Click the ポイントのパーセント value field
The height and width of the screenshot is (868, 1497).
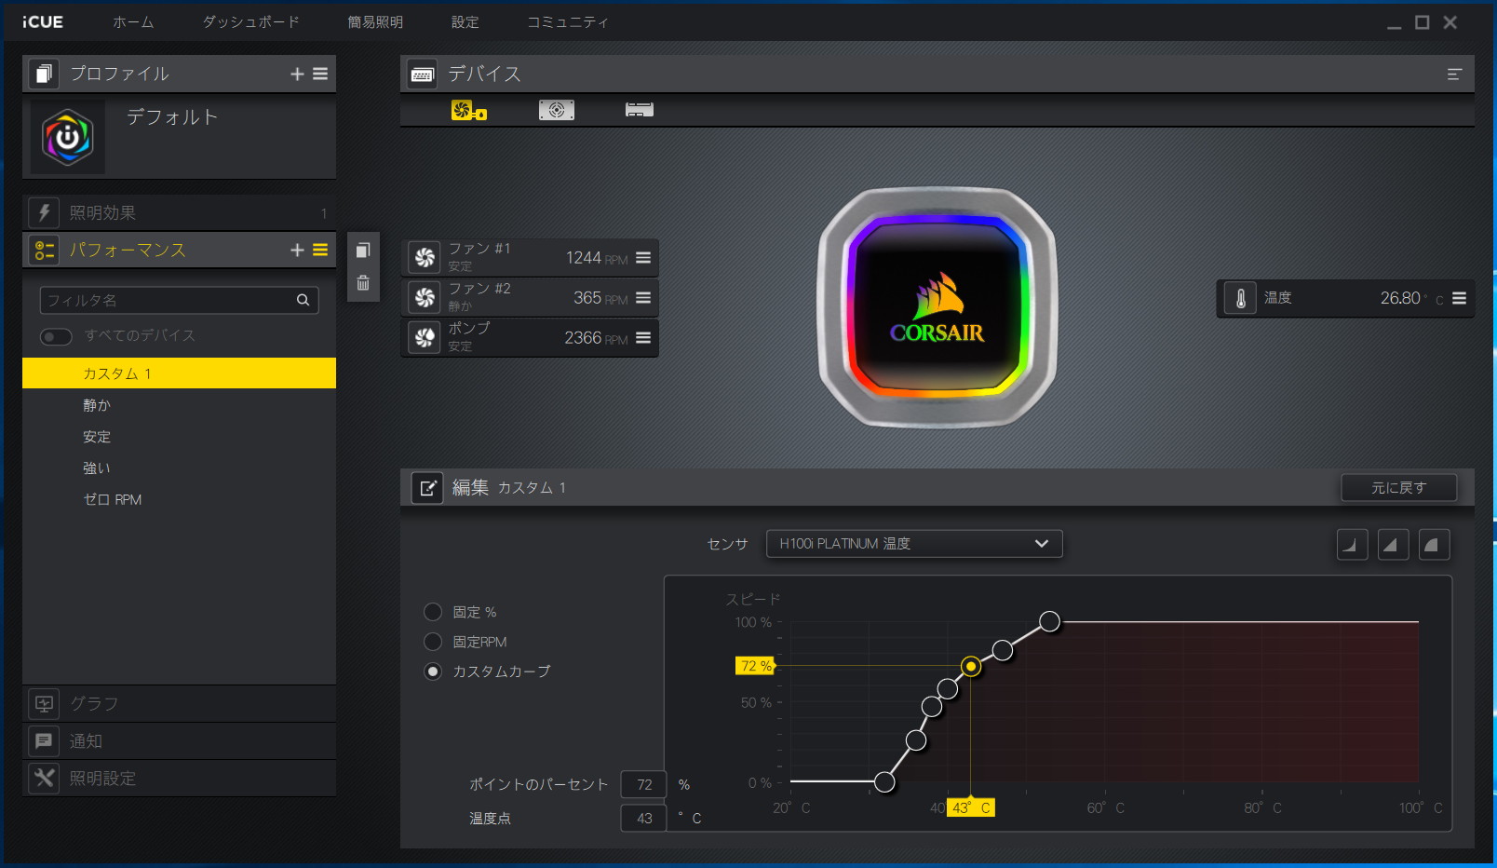coord(643,785)
